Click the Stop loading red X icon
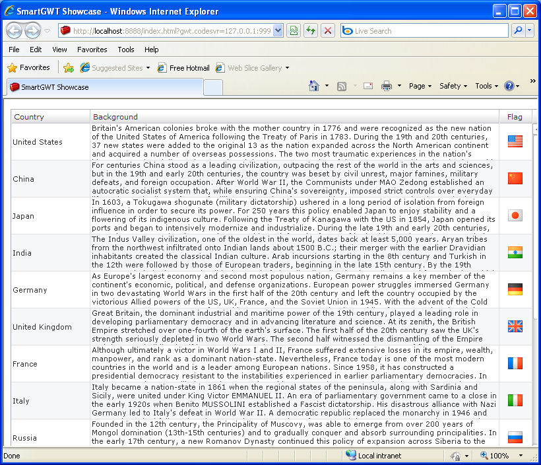Screen dimensions: 541x465 point(328,31)
